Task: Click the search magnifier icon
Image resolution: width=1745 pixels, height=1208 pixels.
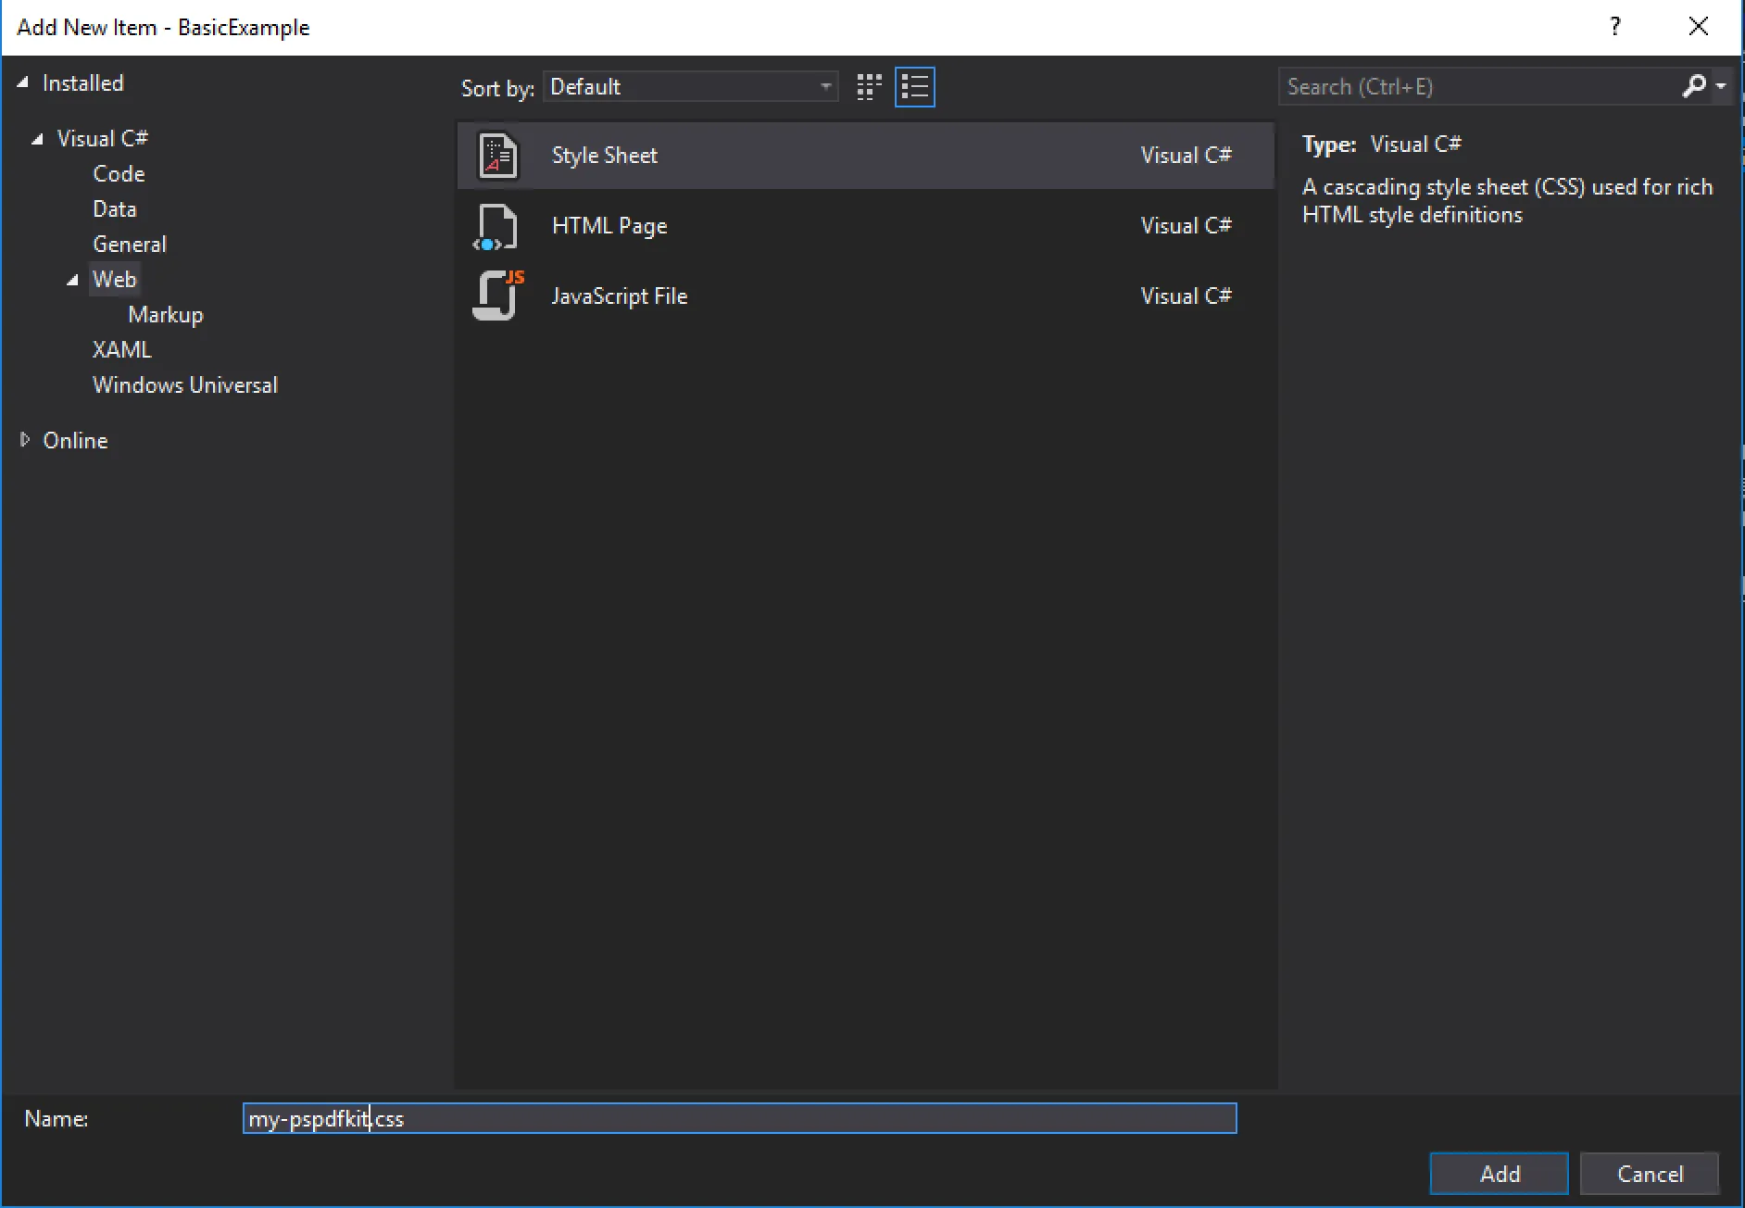Action: [x=1693, y=86]
